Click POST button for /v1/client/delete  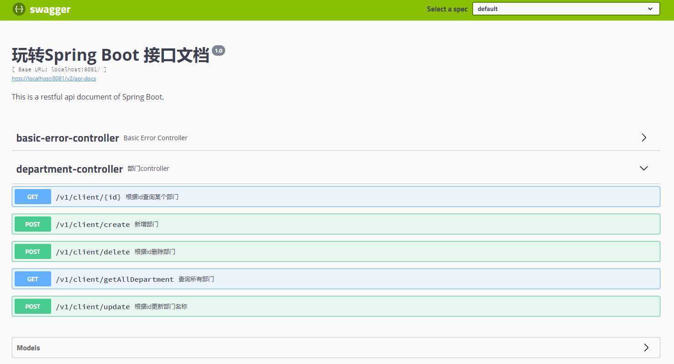(x=33, y=252)
